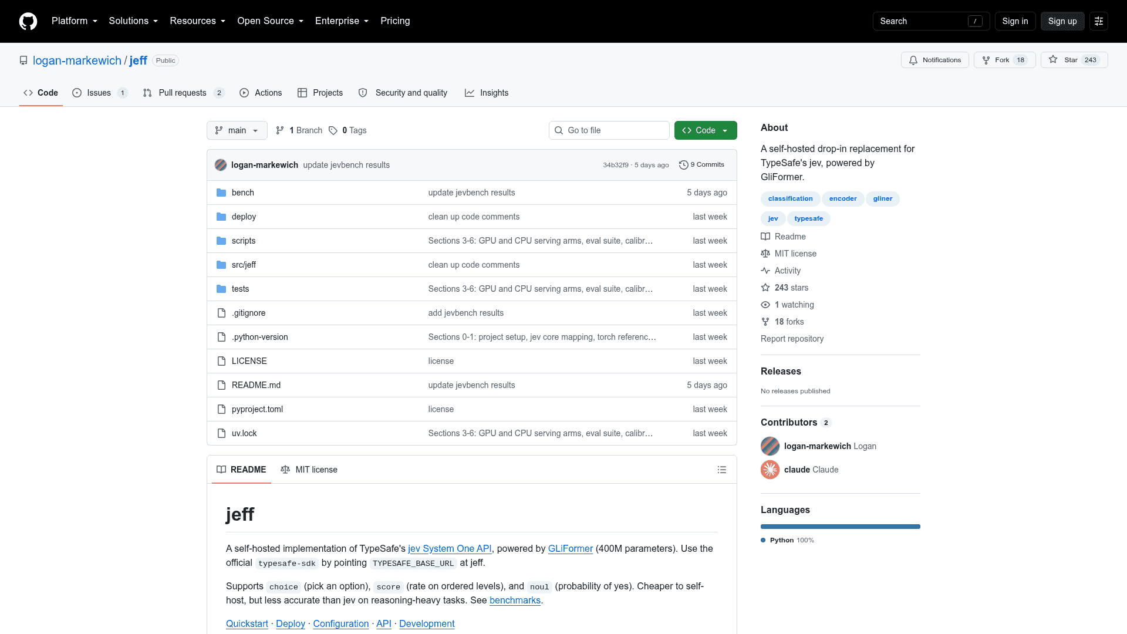Open the header menu icon beside Sign up
1127x634 pixels.
point(1099,21)
